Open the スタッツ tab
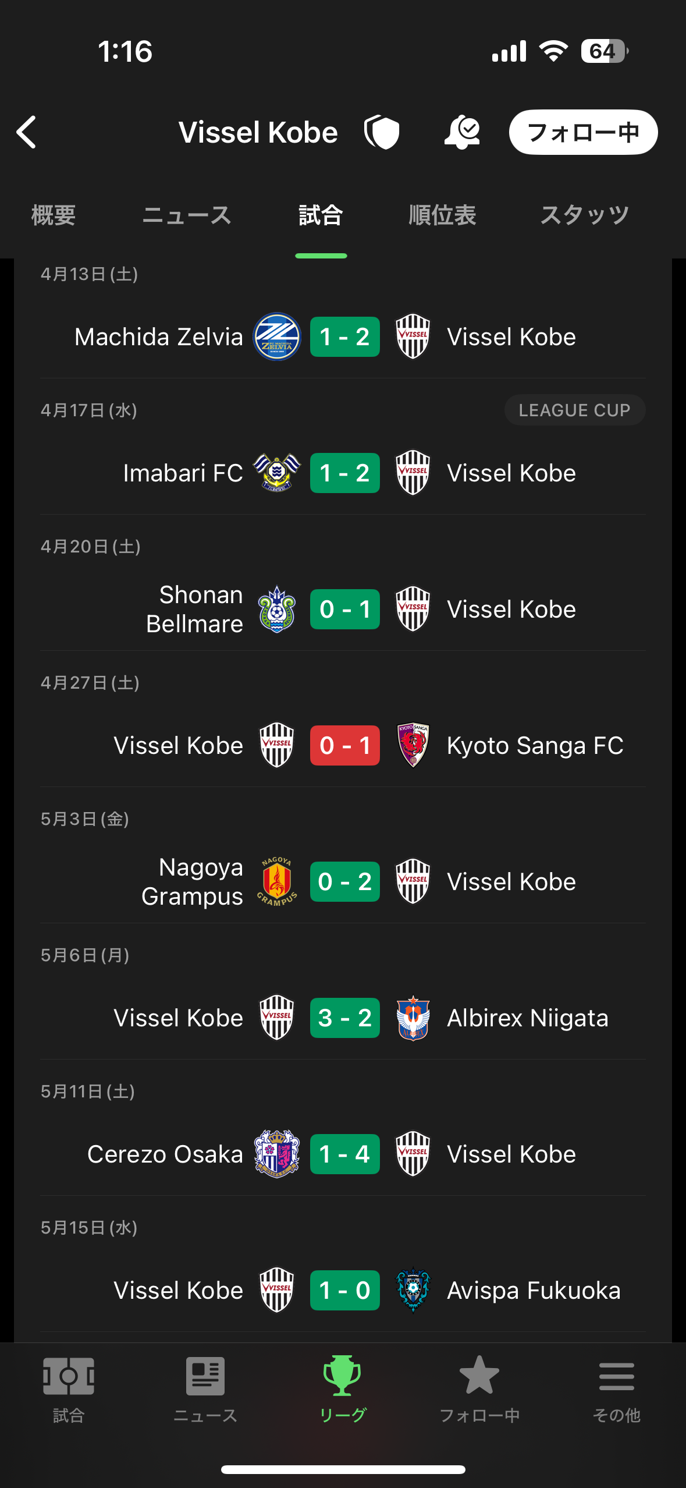The image size is (686, 1488). [584, 215]
